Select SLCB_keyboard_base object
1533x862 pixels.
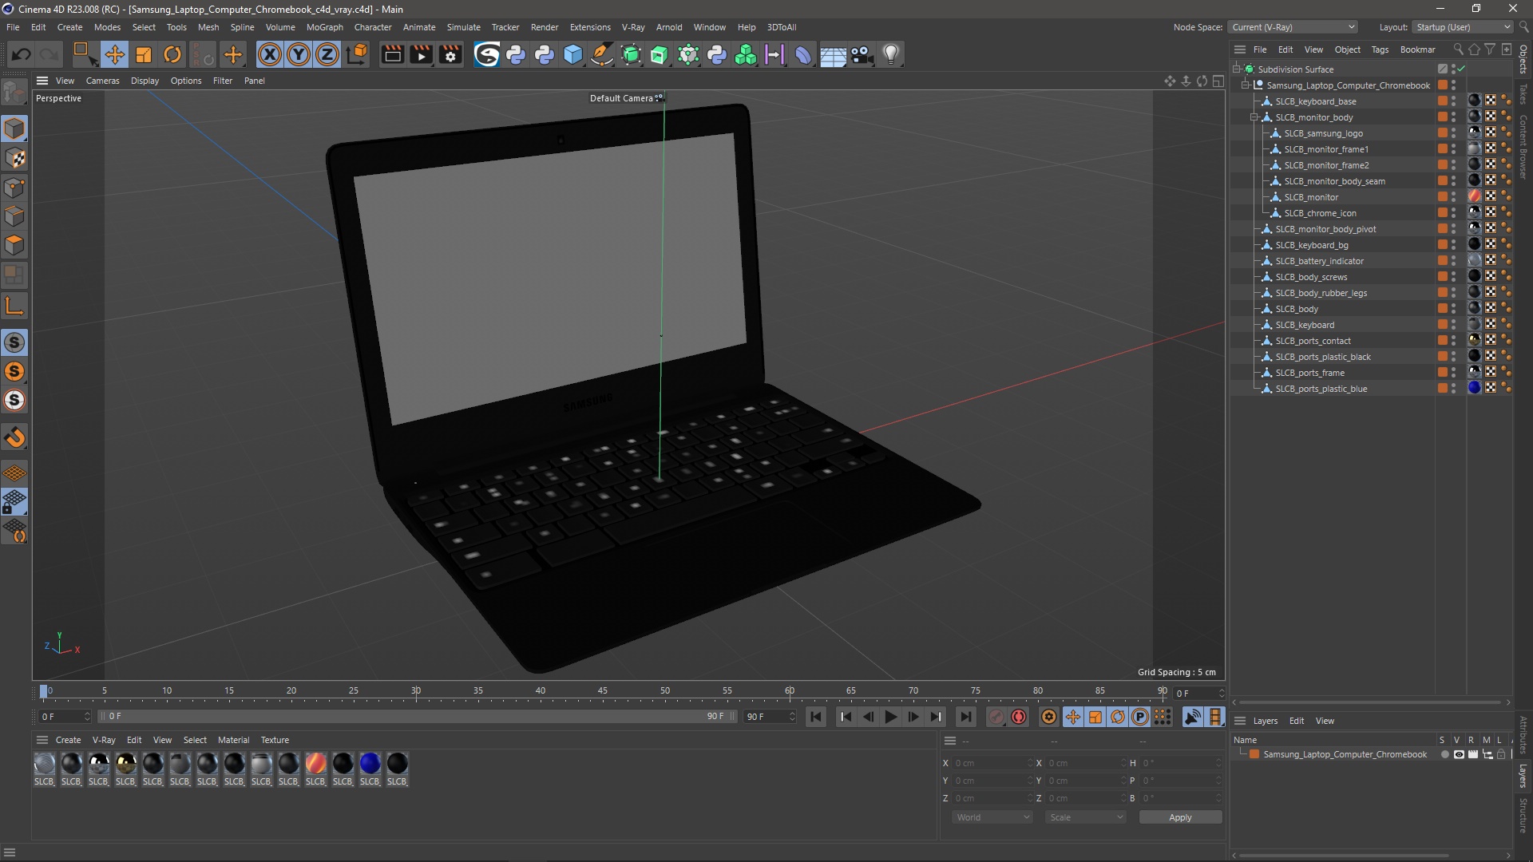1315,101
